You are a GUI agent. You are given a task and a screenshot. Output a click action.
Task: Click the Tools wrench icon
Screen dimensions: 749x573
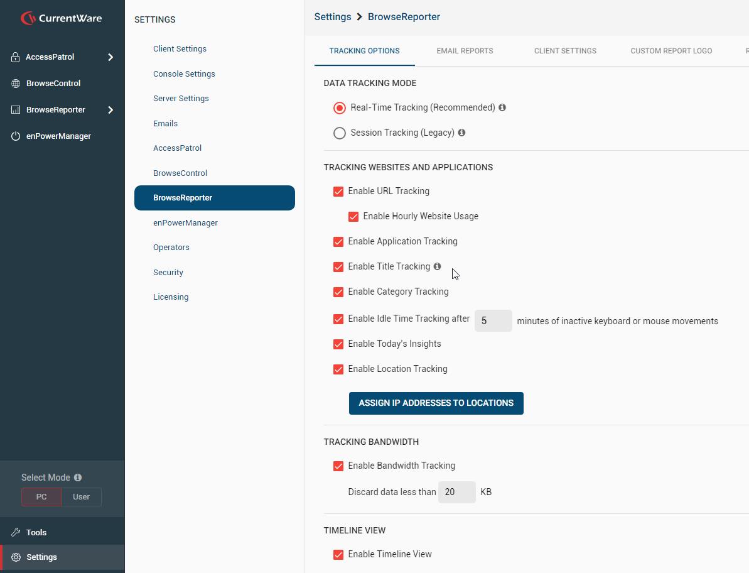tap(16, 532)
